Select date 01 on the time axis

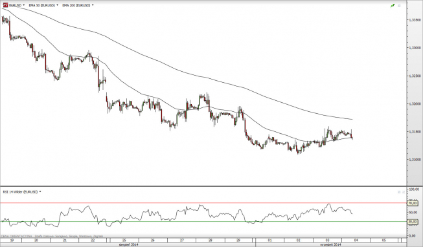269,240
